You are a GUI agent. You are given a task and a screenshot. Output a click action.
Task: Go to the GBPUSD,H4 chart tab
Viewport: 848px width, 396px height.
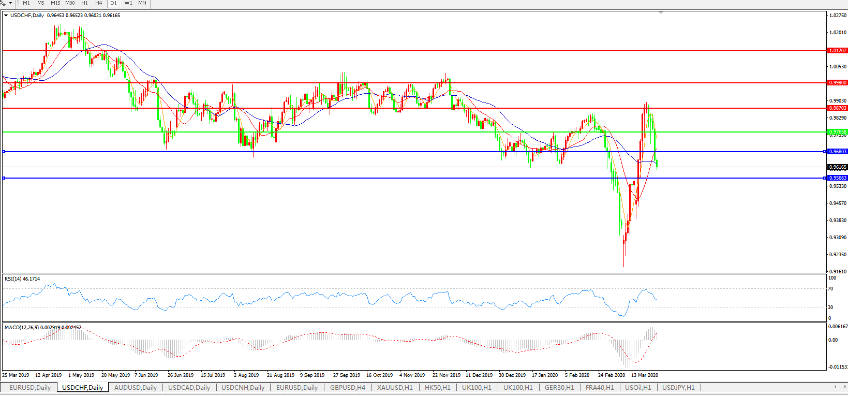[x=348, y=388]
